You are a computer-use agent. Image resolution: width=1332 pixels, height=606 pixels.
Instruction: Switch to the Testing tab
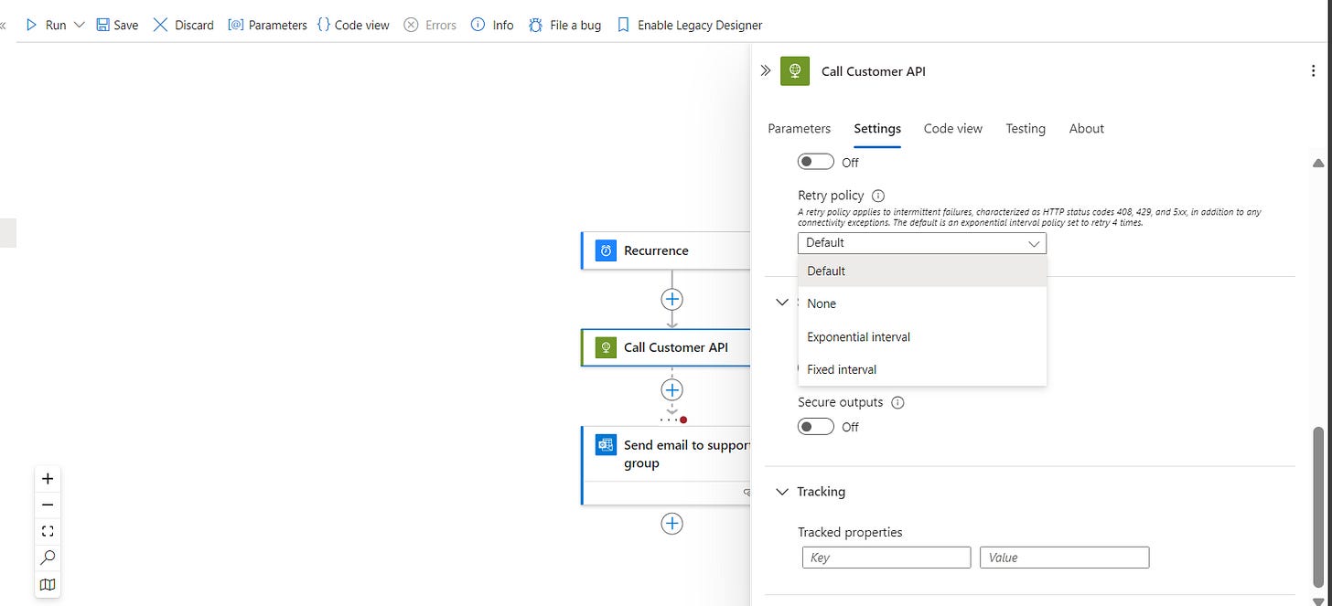[1025, 128]
